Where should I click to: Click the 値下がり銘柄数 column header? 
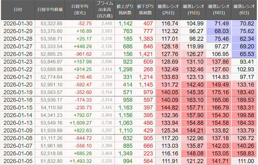pos(145,10)
